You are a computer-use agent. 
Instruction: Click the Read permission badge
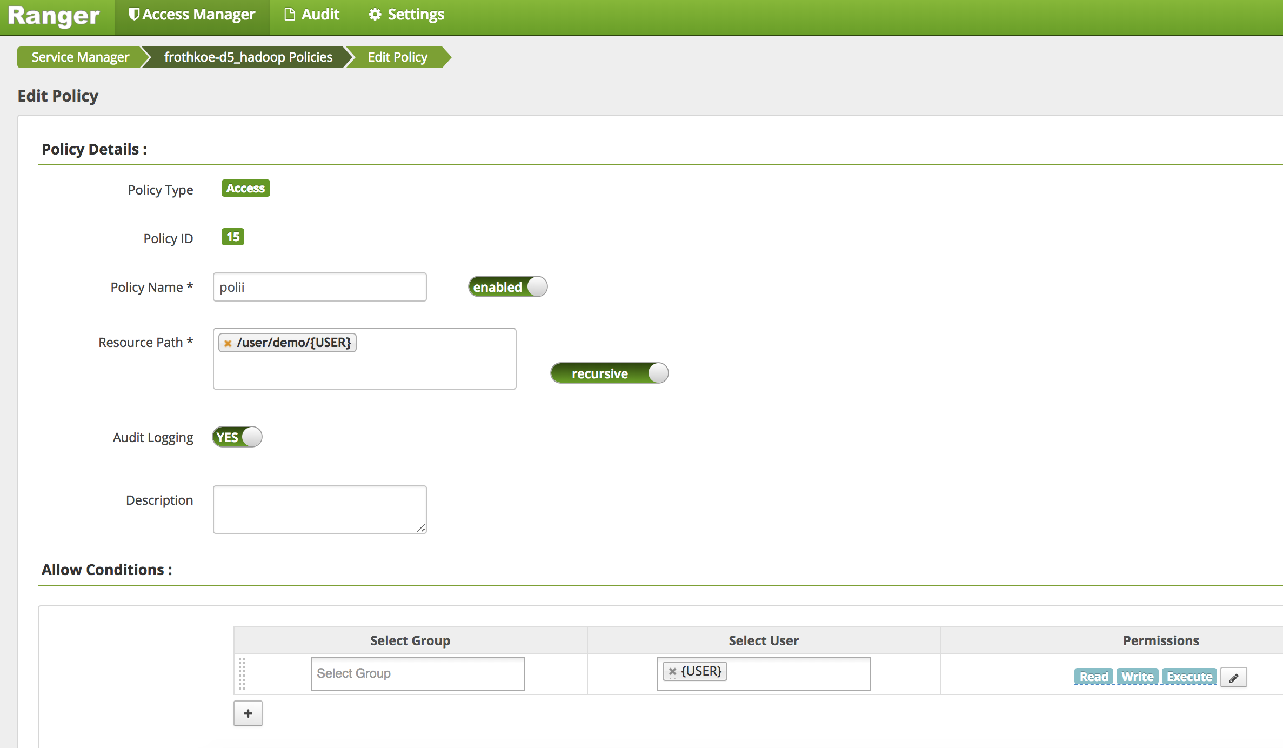click(x=1093, y=676)
